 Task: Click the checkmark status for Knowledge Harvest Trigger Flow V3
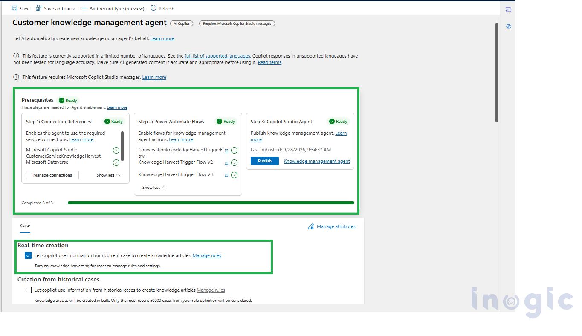tap(234, 175)
